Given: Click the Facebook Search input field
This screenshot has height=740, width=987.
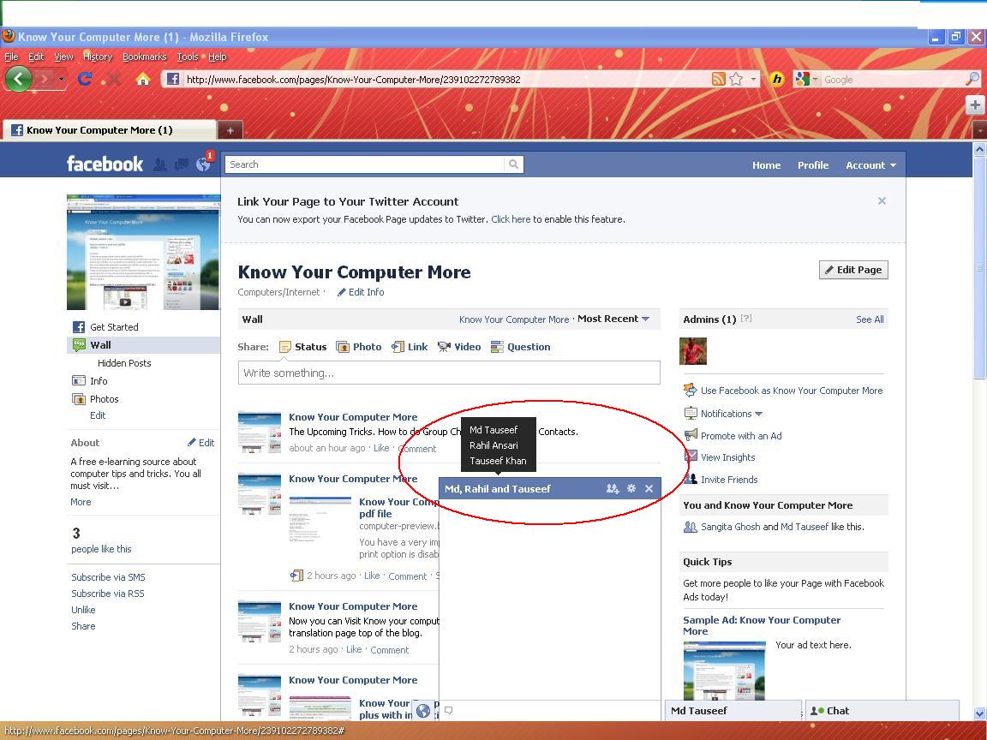Looking at the screenshot, I should (x=364, y=164).
